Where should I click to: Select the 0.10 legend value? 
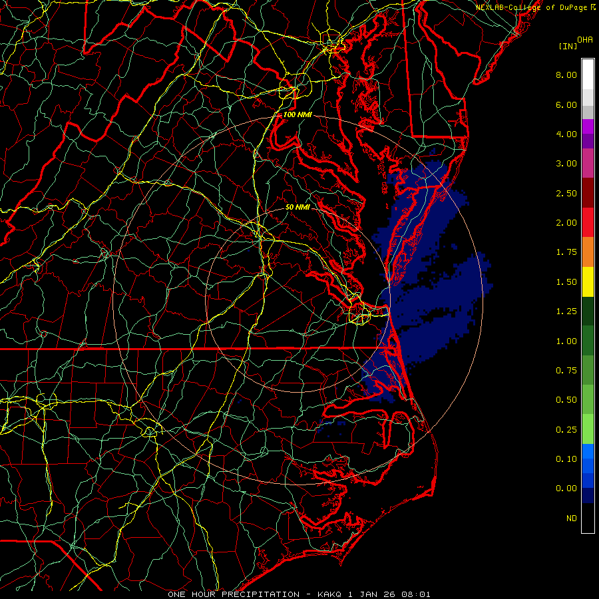click(x=566, y=459)
